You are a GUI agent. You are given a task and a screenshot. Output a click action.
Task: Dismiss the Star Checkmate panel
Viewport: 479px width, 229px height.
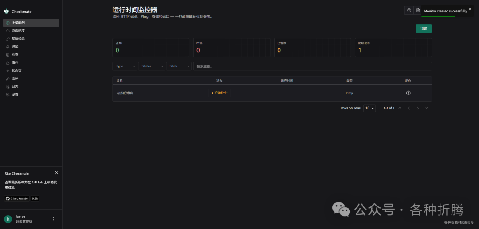[56, 173]
